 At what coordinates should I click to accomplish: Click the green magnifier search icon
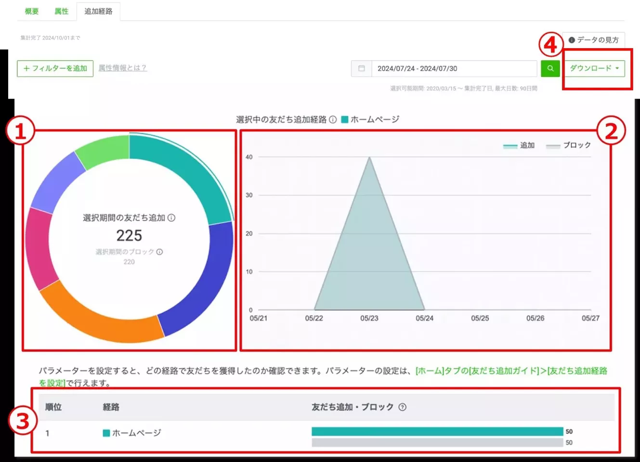pos(550,68)
